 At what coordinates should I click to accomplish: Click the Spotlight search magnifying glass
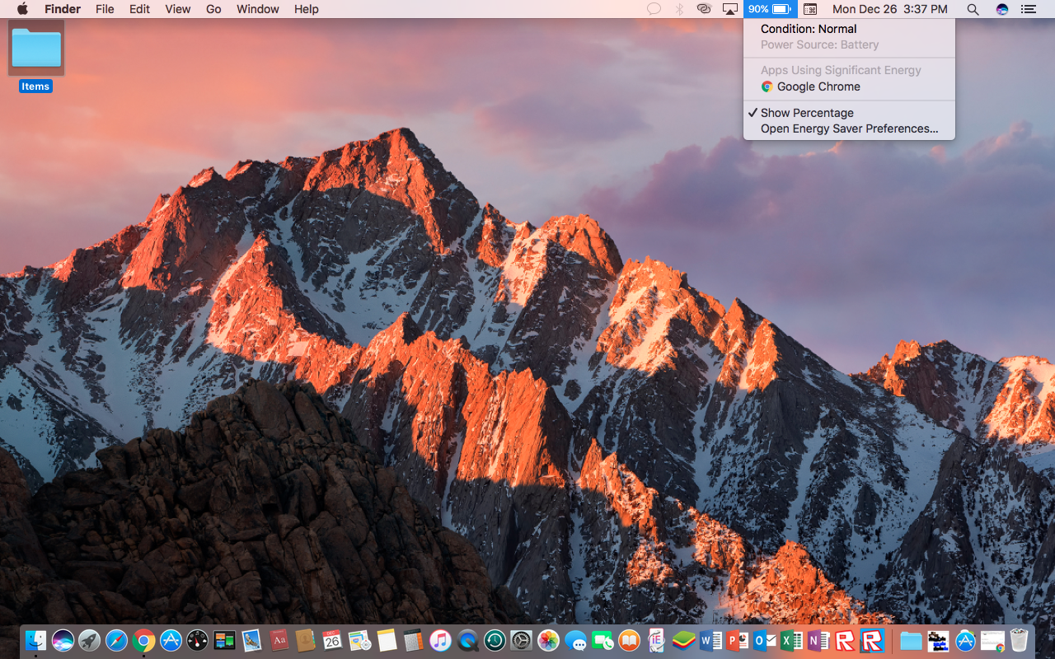(x=973, y=9)
